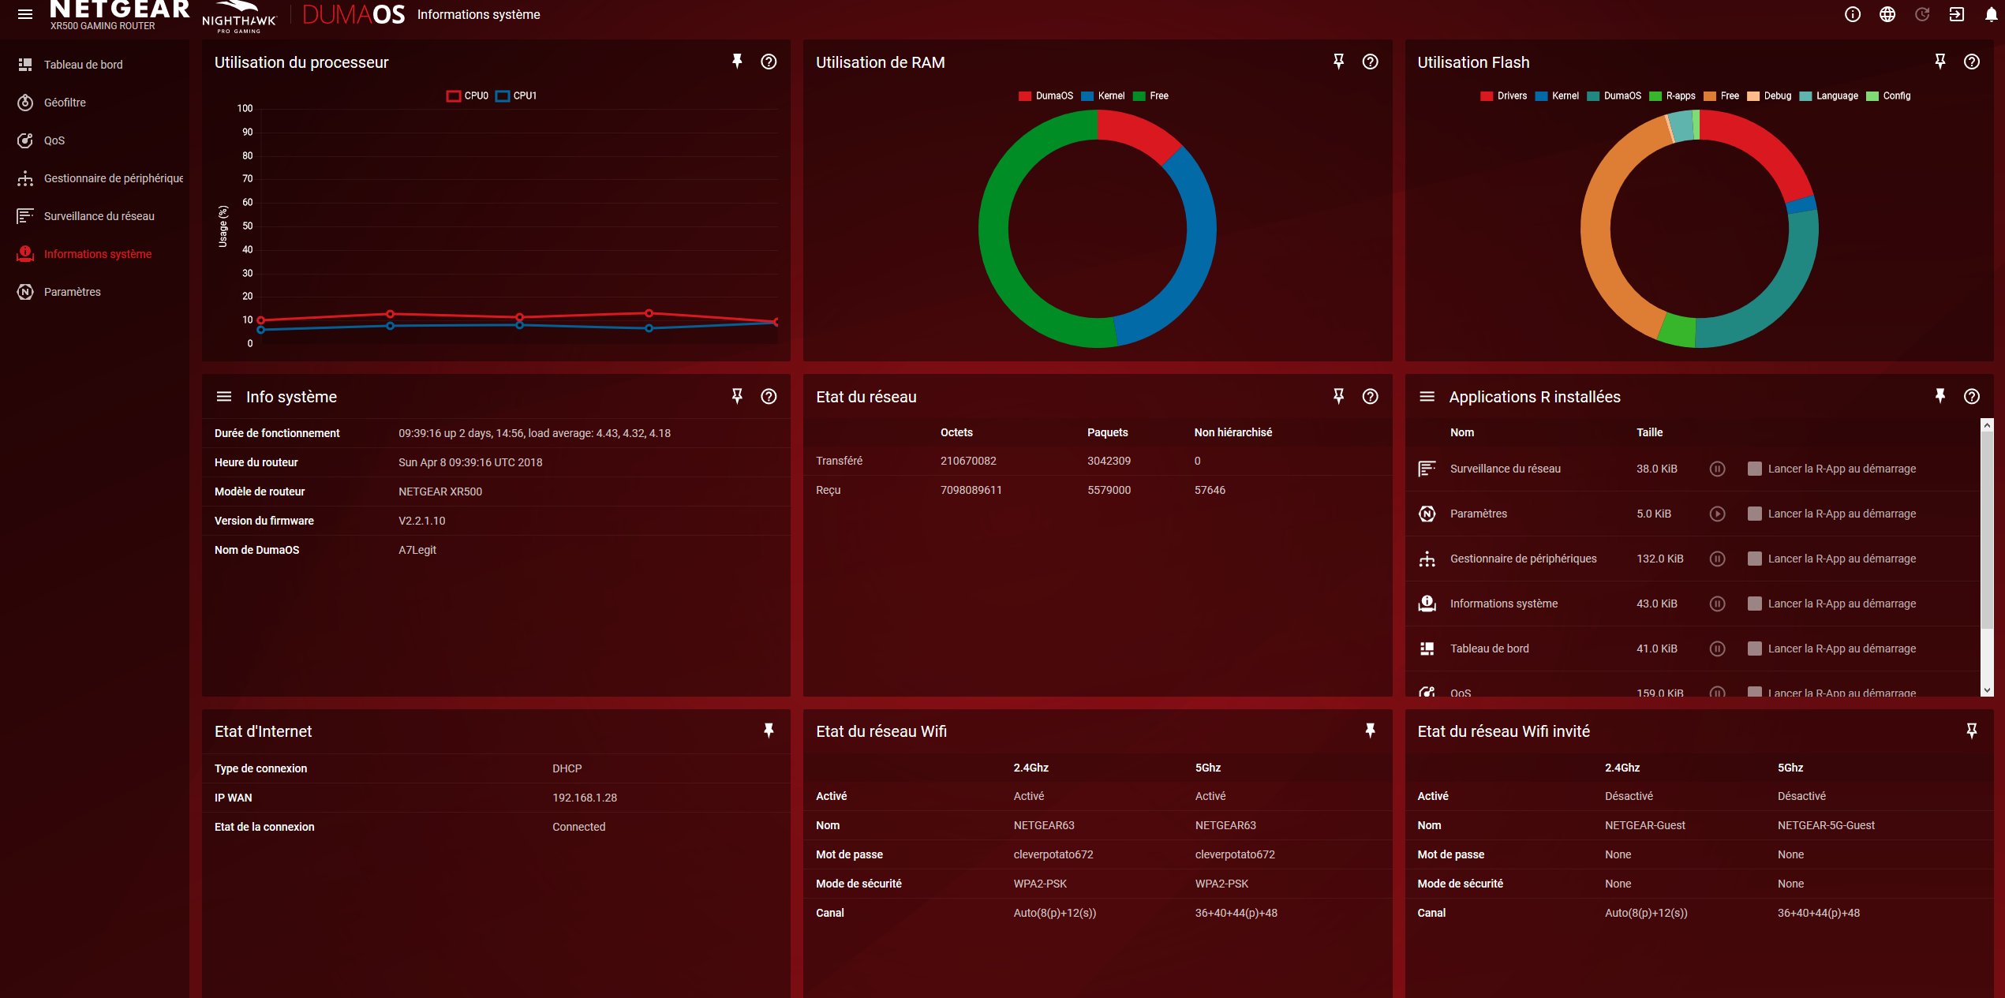Enable launch at startup for Surveillance du réseau
The width and height of the screenshot is (2005, 998).
pyautogui.click(x=1754, y=469)
